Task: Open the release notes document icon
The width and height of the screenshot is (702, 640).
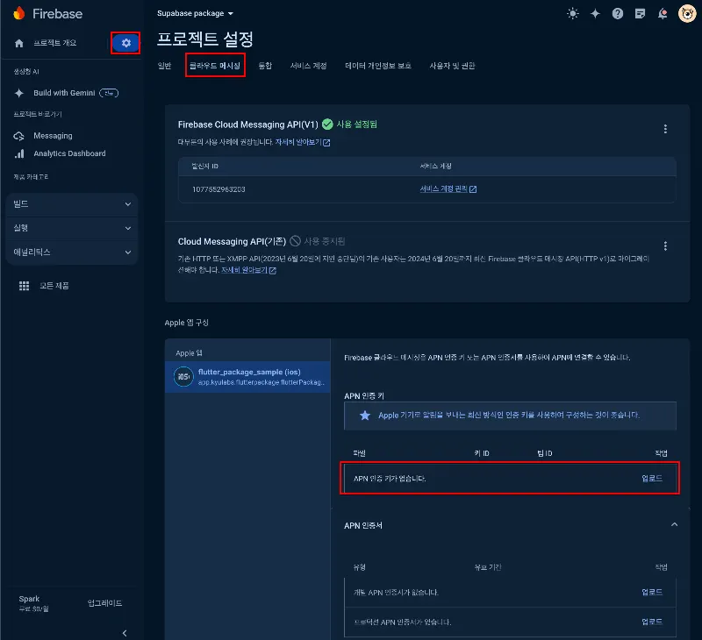Action: [x=640, y=13]
